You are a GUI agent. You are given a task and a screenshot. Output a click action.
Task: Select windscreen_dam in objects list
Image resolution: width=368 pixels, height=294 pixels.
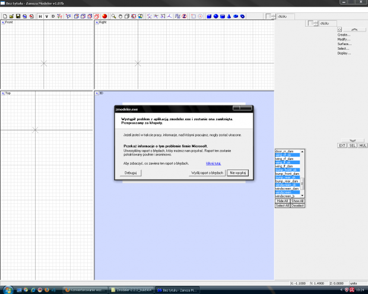point(287,188)
